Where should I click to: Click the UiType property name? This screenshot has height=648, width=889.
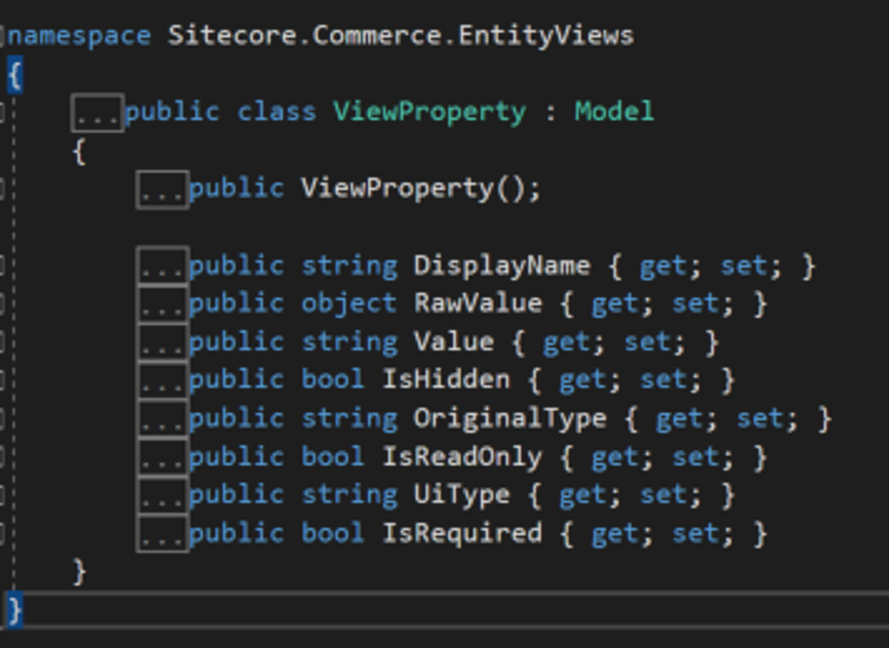461,495
